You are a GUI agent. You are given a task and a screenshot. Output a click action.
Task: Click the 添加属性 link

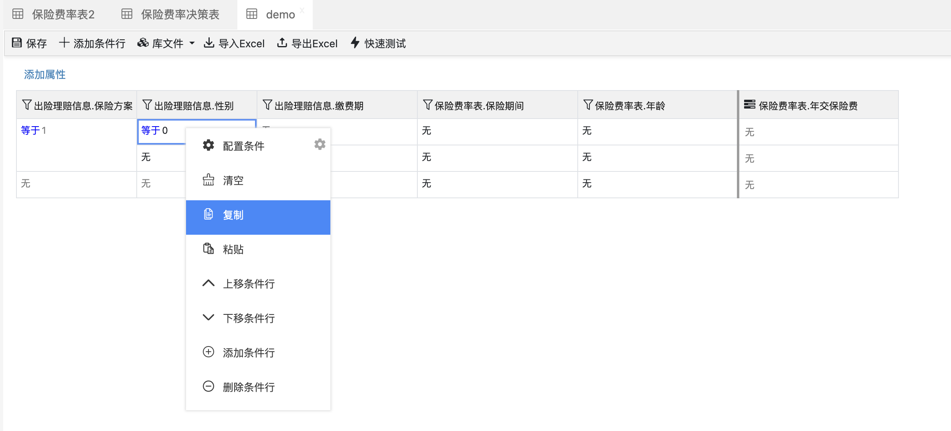(45, 75)
